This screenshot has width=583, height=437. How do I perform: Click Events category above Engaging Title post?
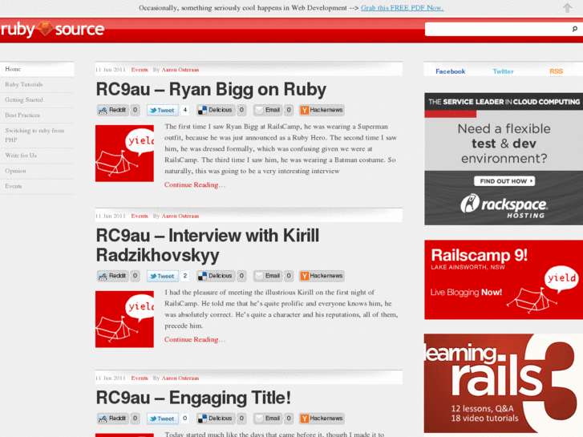140,378
